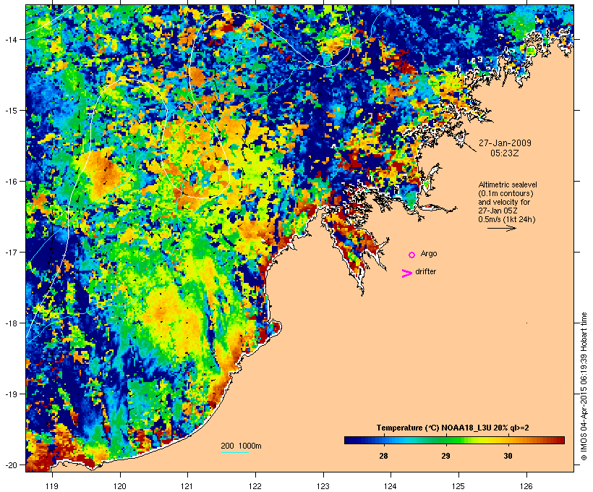Image resolution: width=593 pixels, height=492 pixels.
Task: Click the '126' longitude axis label
Action: point(526,486)
